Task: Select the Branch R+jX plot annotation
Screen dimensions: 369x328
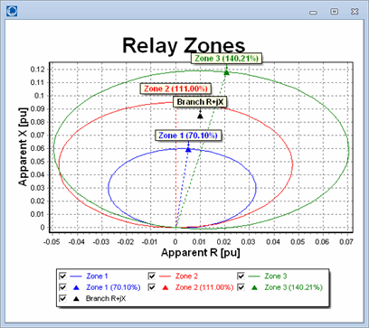Action: tap(200, 102)
